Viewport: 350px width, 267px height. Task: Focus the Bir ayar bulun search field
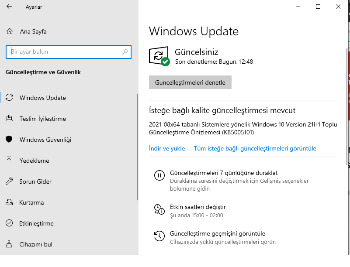click(66, 52)
